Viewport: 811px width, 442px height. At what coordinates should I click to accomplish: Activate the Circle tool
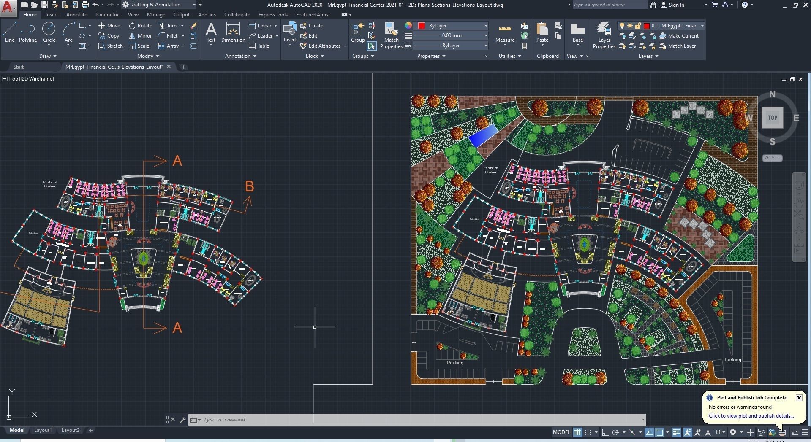pyautogui.click(x=49, y=32)
